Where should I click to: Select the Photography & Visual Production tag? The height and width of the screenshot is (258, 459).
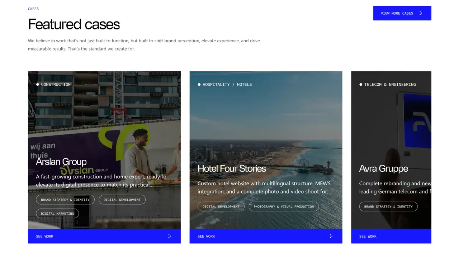(x=284, y=206)
